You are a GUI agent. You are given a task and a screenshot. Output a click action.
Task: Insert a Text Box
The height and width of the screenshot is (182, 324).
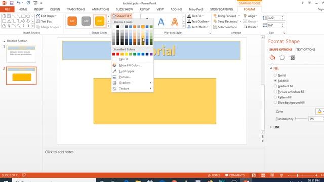click(x=44, y=21)
